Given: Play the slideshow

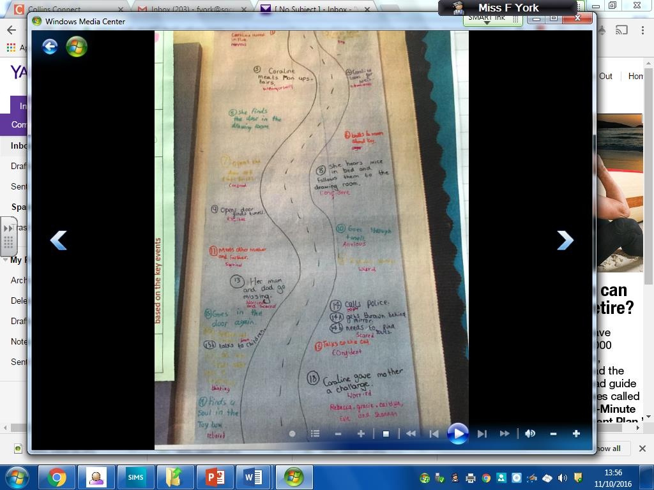Looking at the screenshot, I should coord(457,434).
